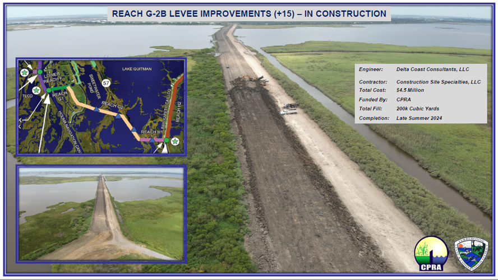Click the CPRA logo
This screenshot has height=280, width=498.
coord(431,254)
